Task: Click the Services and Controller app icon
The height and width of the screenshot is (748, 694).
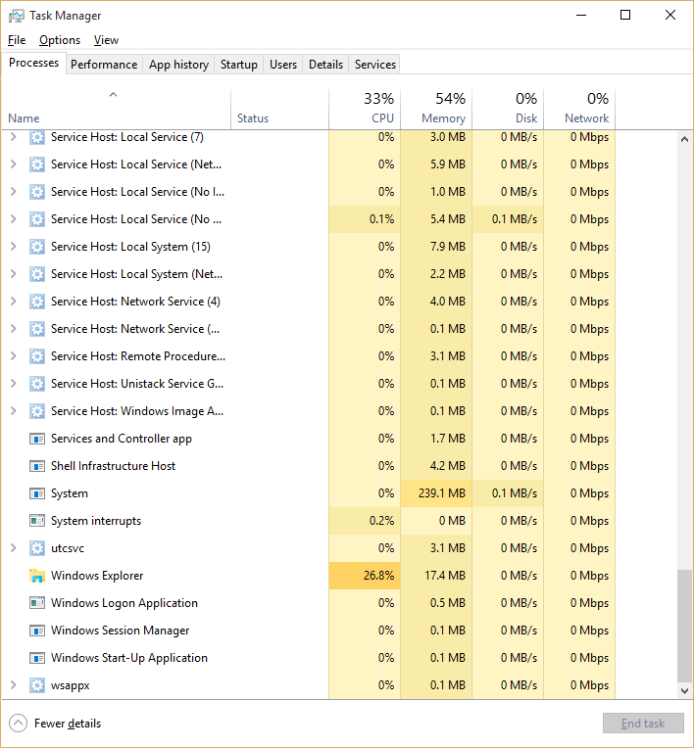Action: click(x=37, y=439)
